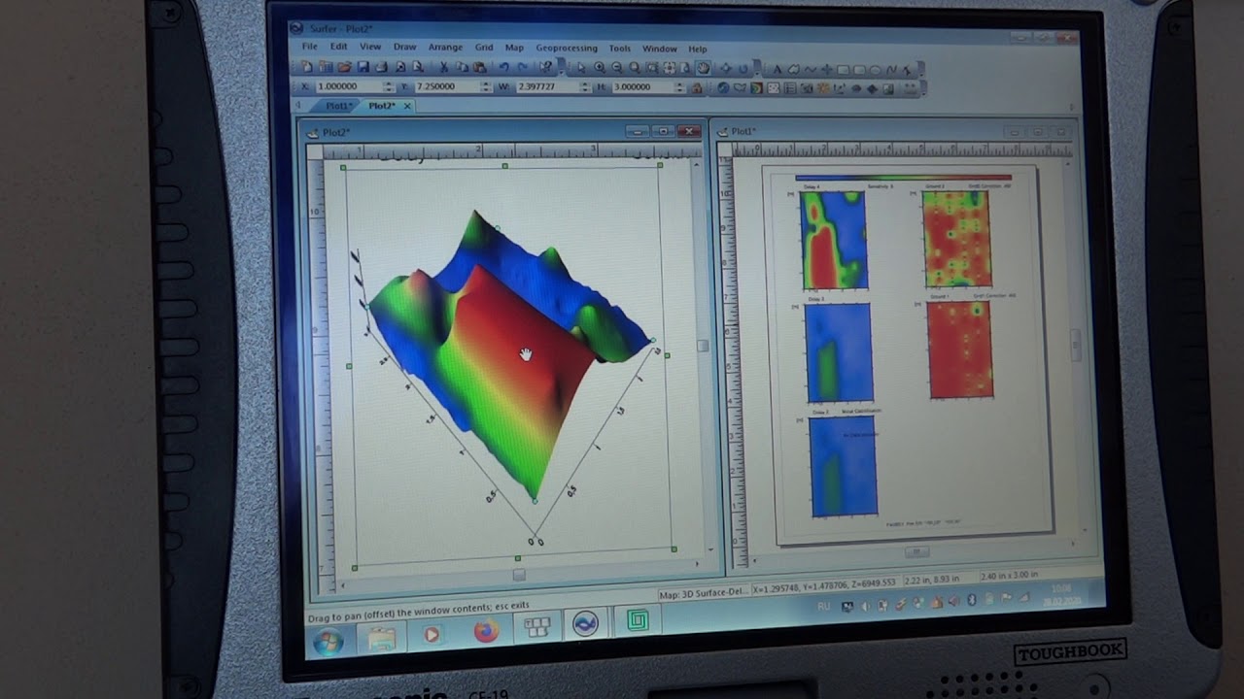Select the Spline Polyline tool

(x=890, y=69)
